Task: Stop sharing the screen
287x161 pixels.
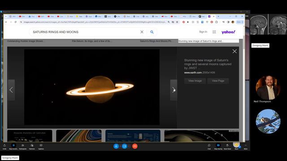Action: coord(218,146)
